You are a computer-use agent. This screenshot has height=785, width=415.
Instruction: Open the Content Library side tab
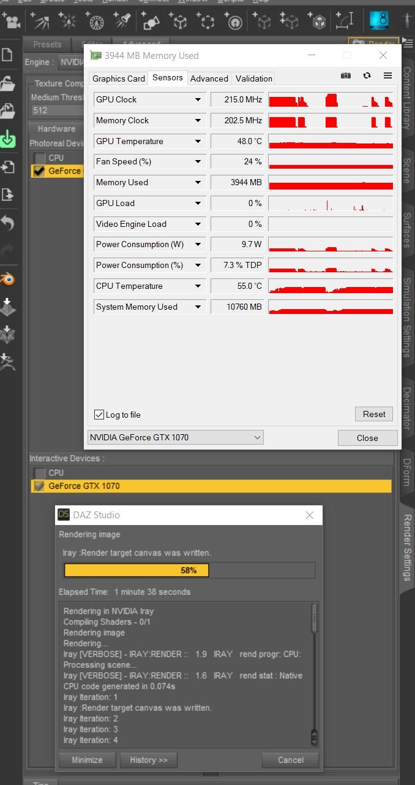point(407,98)
